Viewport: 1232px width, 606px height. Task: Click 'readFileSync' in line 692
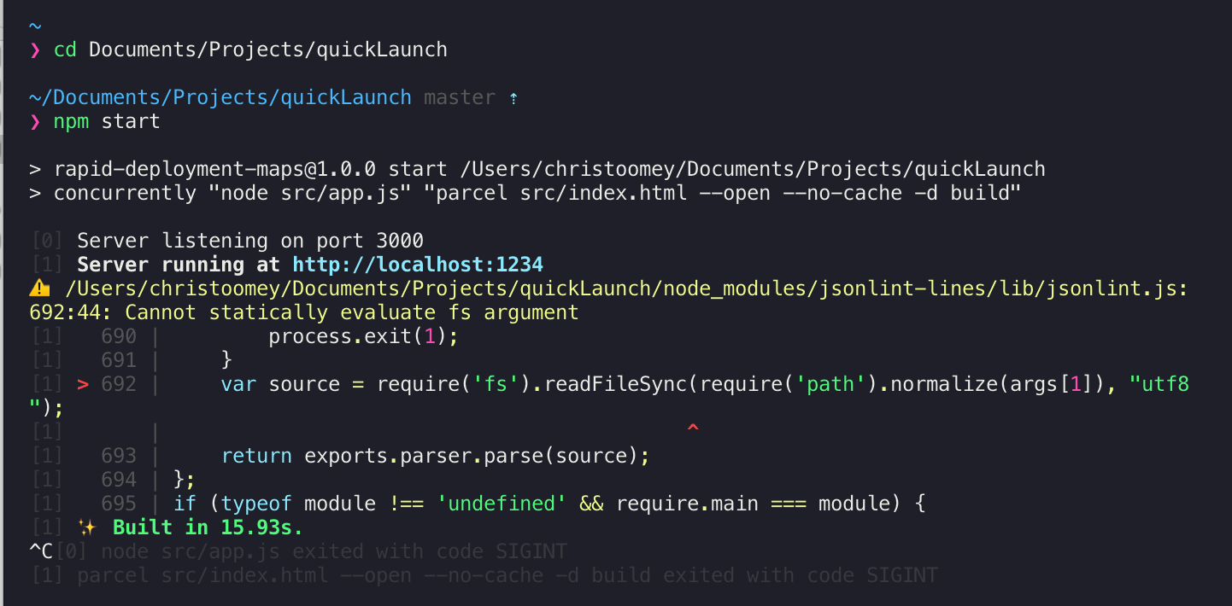(615, 384)
